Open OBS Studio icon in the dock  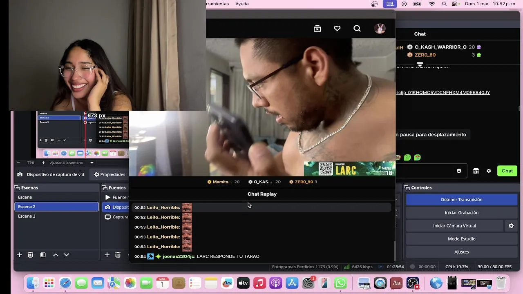point(413,283)
